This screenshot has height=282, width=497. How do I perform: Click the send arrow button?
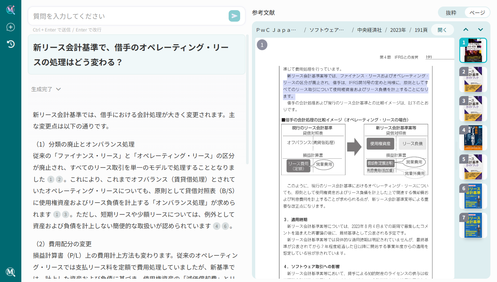click(234, 16)
